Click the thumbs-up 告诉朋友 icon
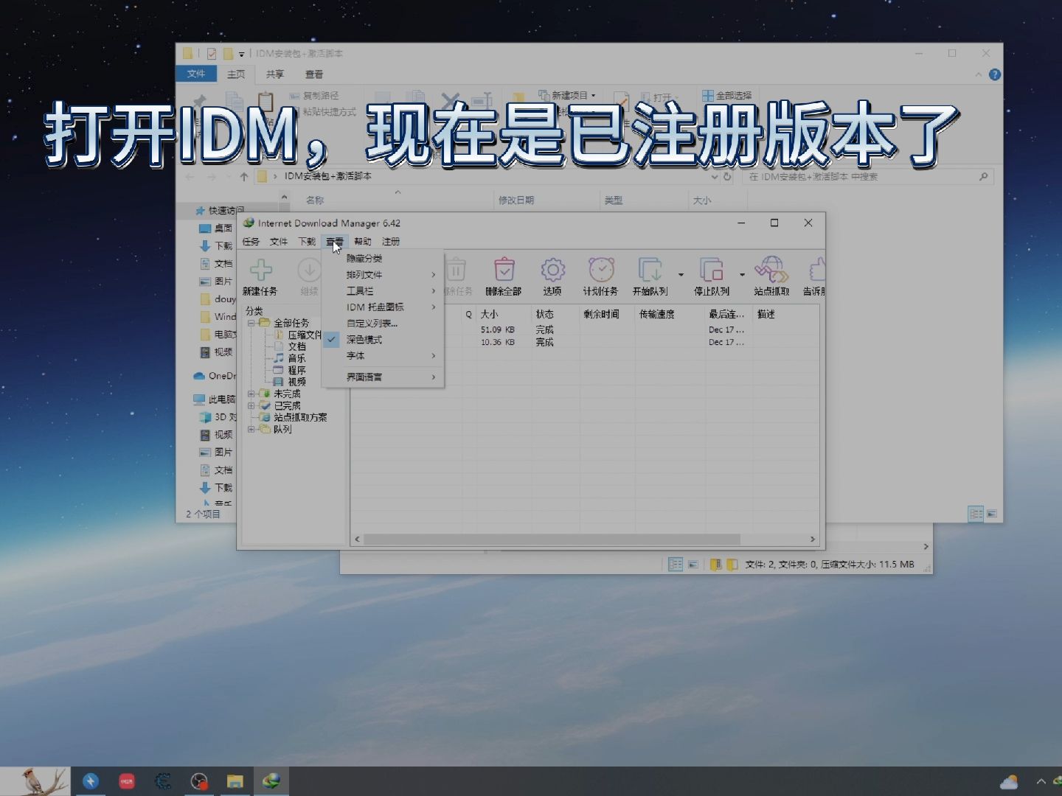 point(816,270)
